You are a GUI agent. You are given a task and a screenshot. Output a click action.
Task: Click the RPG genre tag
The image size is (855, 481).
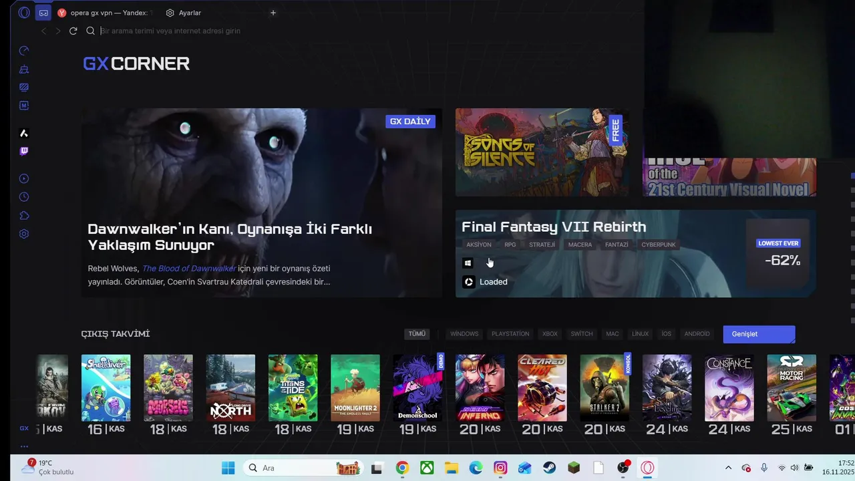coord(510,245)
